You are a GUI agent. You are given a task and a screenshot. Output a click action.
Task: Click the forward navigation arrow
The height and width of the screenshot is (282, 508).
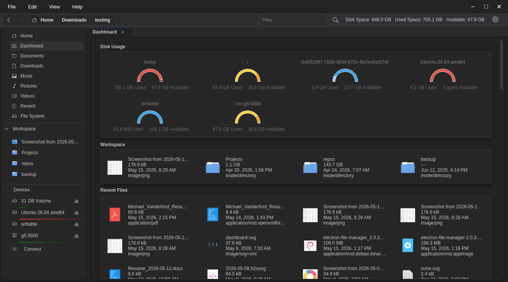coord(21,20)
